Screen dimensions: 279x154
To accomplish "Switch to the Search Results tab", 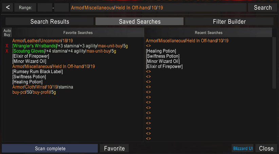I will pyautogui.click(x=50, y=22).
